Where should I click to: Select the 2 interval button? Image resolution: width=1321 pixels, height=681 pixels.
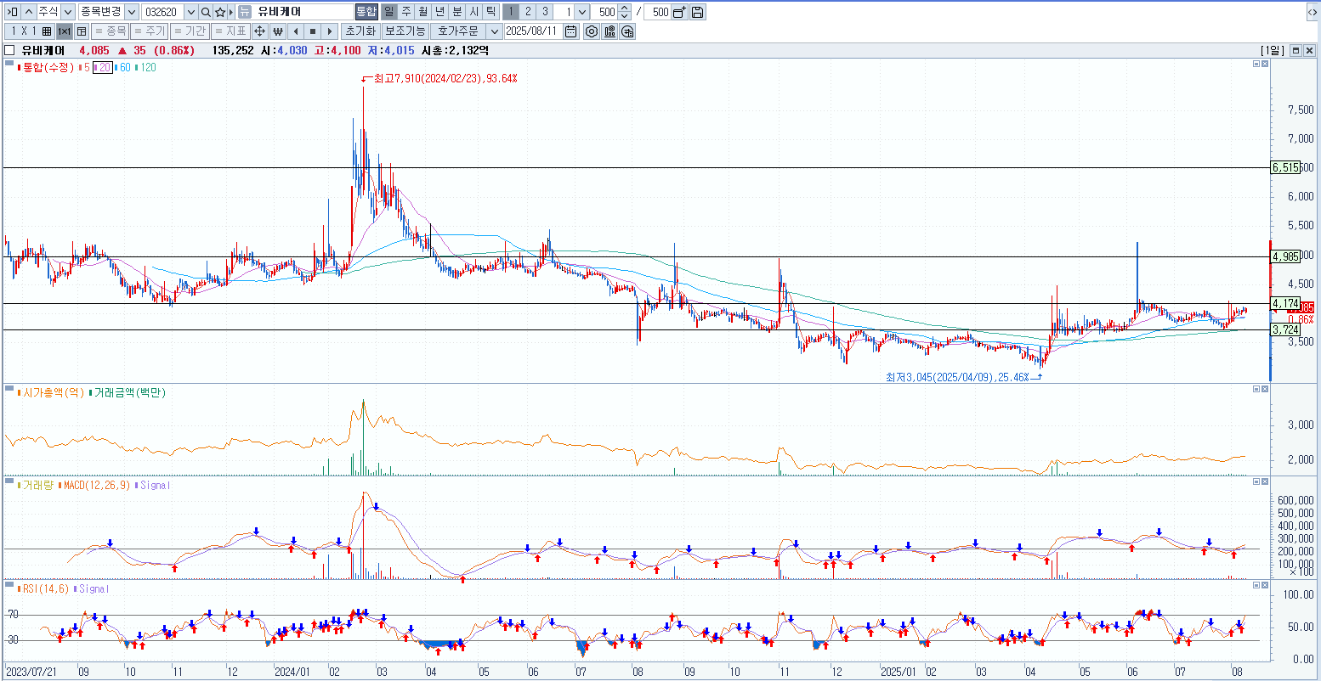click(528, 12)
